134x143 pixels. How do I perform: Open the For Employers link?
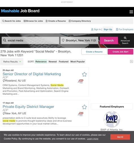(125, 29)
